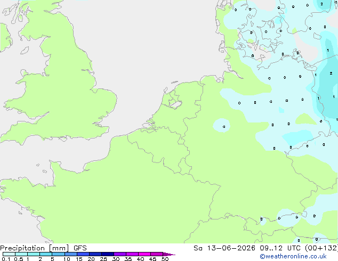338x261 pixels.
Task: Click the "Sa" weekday label
Action: pos(198,248)
